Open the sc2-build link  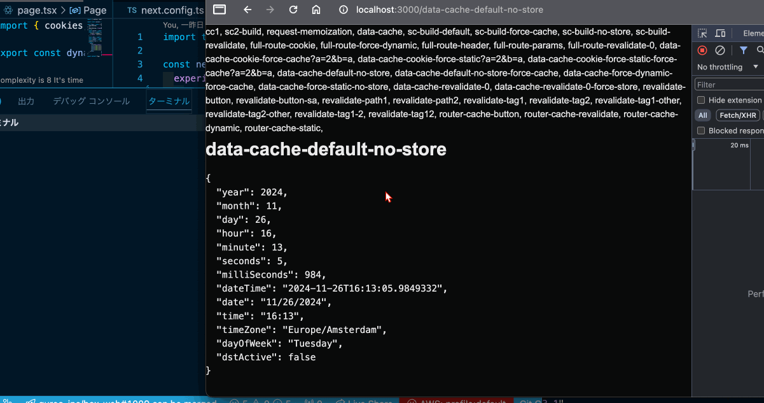(243, 31)
